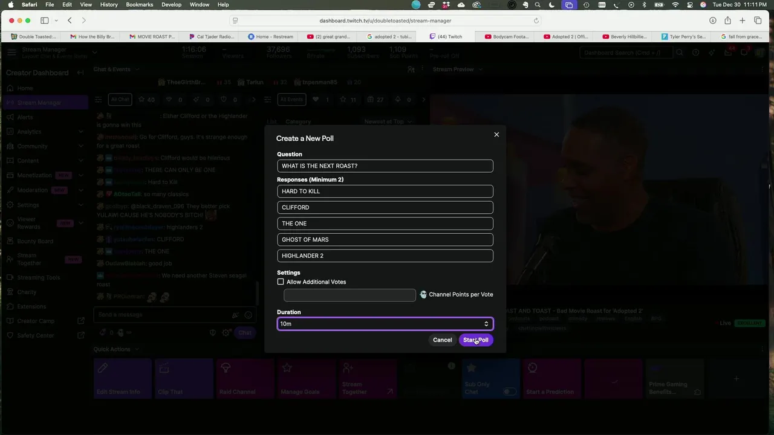Open the Safari History menu

109,4
